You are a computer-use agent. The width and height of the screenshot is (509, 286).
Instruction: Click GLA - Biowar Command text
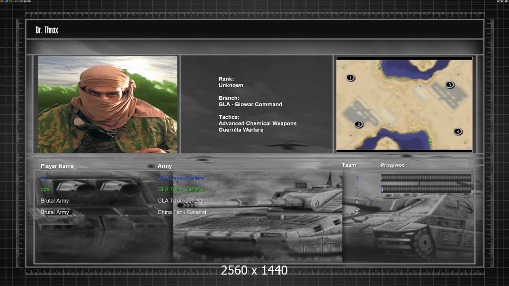[x=250, y=104]
